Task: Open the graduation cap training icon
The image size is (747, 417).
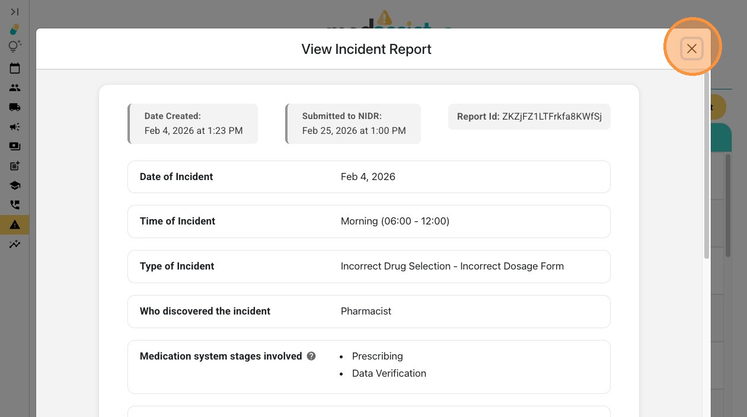Action: [x=15, y=185]
